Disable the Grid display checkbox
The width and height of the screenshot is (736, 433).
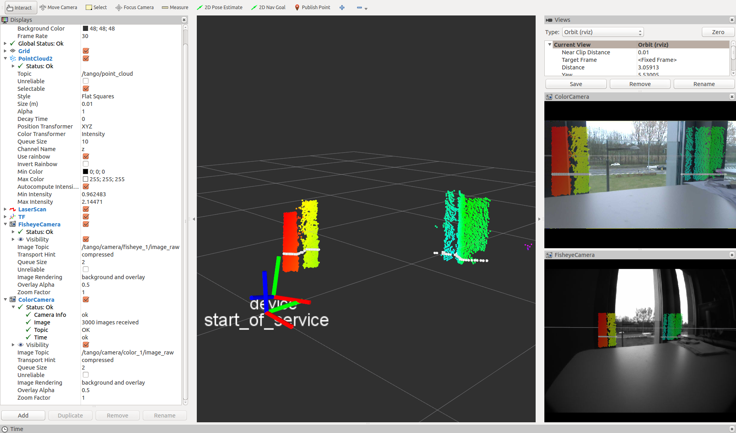coord(86,51)
